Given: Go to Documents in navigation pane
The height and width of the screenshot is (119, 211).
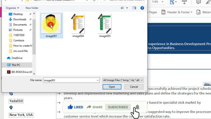Looking at the screenshot, I should click(x=20, y=24).
